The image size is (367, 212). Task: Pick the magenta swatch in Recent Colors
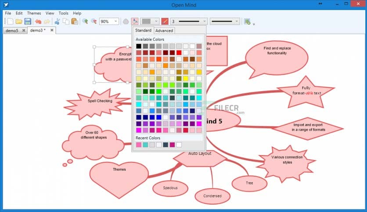(x=172, y=145)
